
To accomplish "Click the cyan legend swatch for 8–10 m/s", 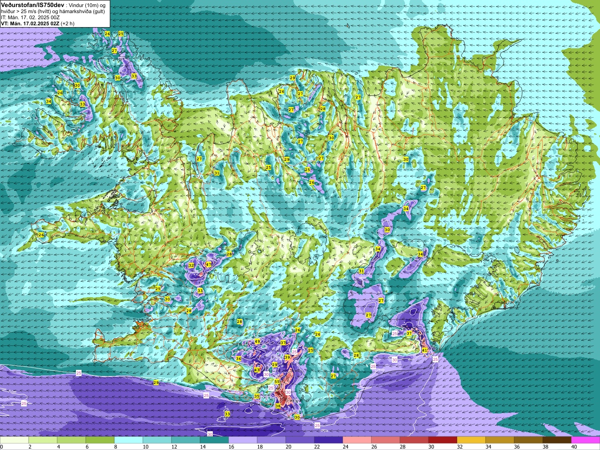I will [x=129, y=440].
